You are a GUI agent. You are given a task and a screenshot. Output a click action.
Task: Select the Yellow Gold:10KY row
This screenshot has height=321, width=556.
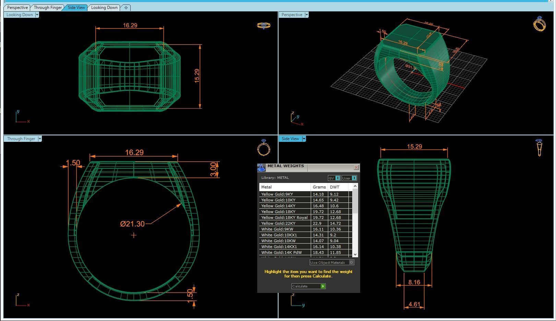(306, 200)
